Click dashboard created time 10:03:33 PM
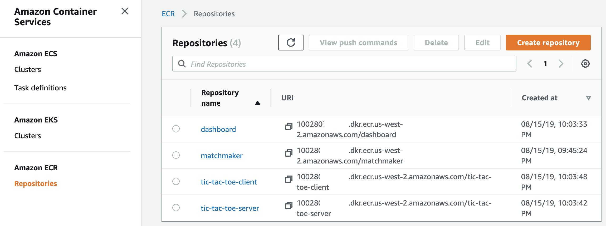This screenshot has width=606, height=226. point(554,129)
